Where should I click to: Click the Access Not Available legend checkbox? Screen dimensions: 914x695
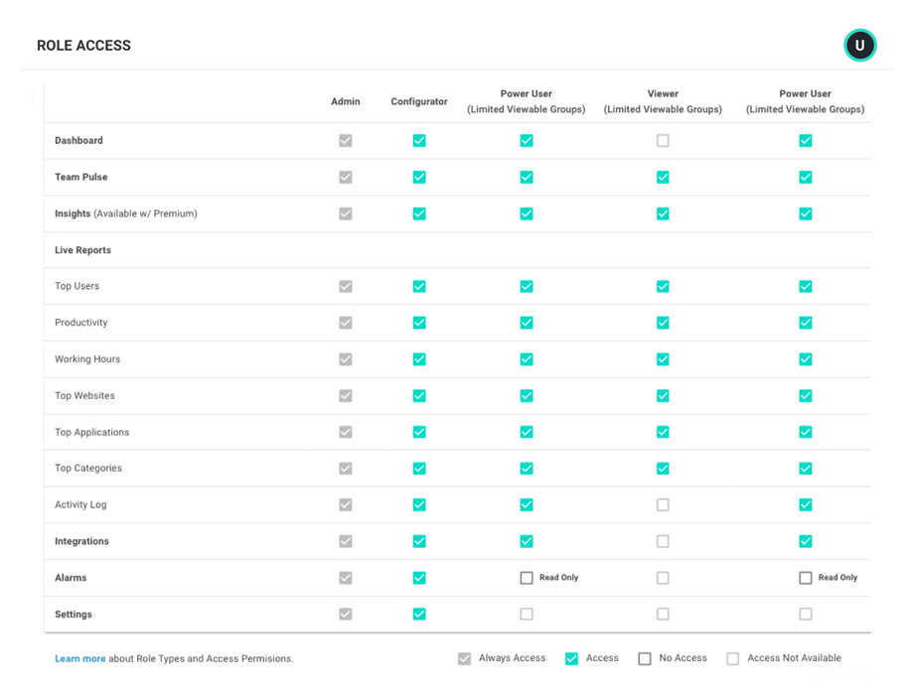tap(732, 657)
